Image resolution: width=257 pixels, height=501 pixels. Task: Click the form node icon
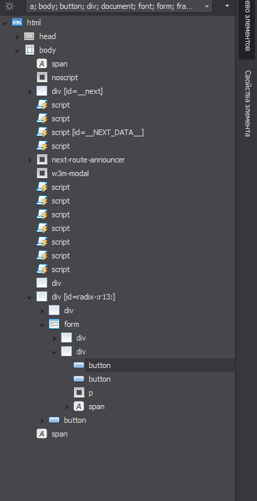point(54,324)
